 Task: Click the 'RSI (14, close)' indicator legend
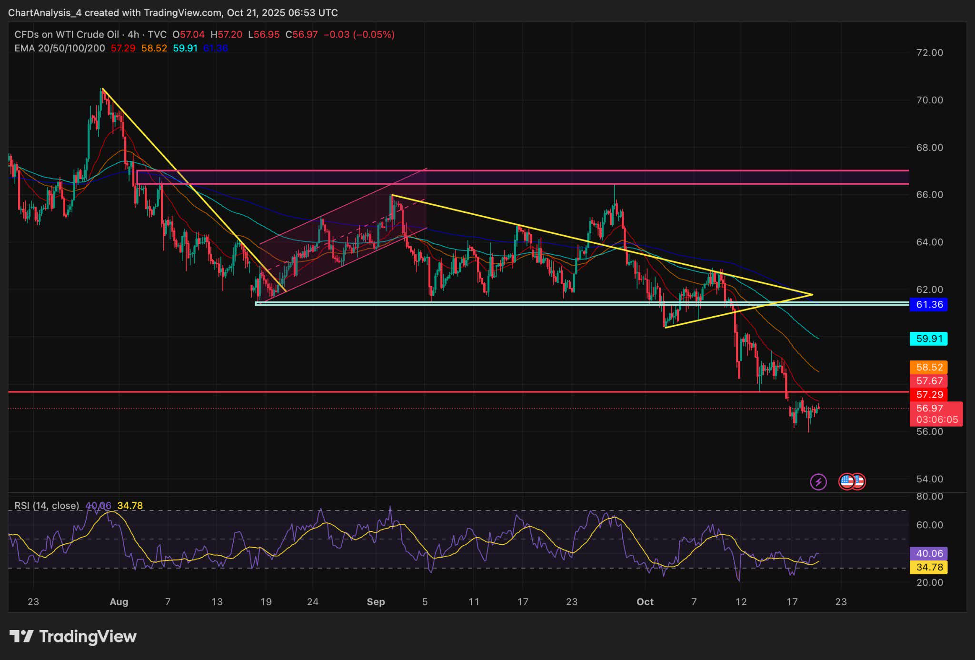point(47,506)
